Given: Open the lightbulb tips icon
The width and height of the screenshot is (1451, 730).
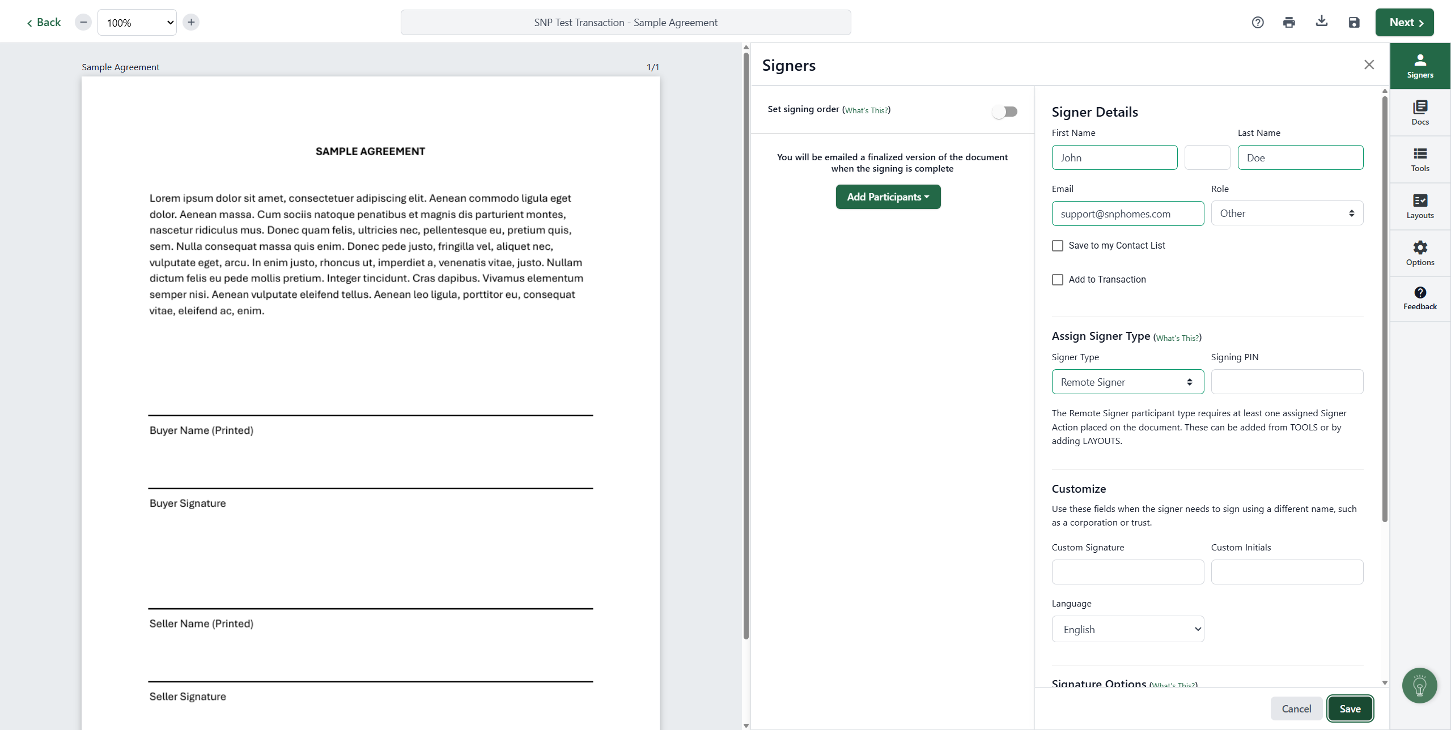Looking at the screenshot, I should click(1419, 686).
